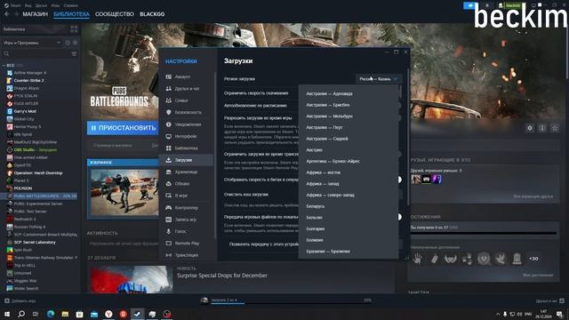This screenshot has width=569, height=320.
Task: Click the library grid view icon
Action: point(74,29)
